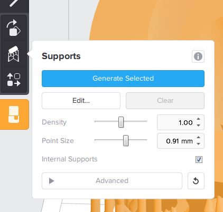Increase Point Size with up arrow

pos(199,137)
